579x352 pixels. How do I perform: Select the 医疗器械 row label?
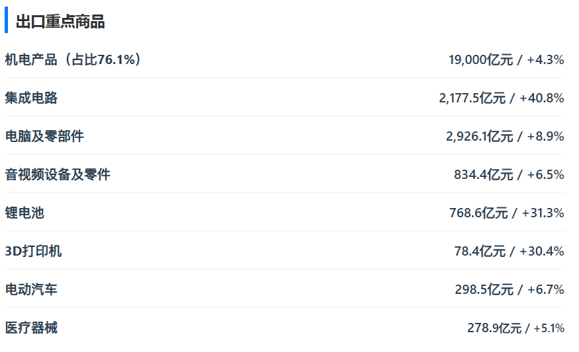click(31, 328)
